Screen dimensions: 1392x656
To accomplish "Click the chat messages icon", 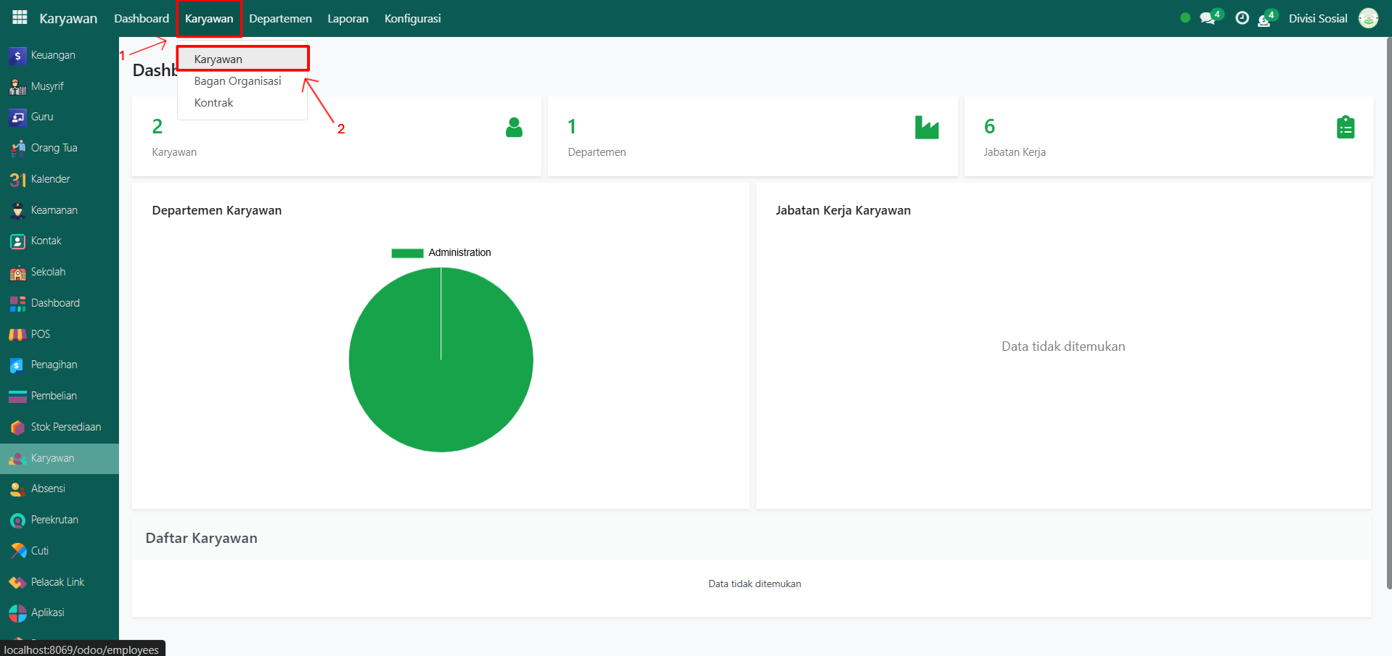I will click(1208, 18).
